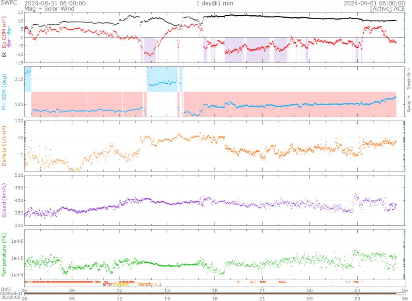This screenshot has width=412, height=301.
Task: Click the 'Towards -' sector label
Action: (409, 78)
